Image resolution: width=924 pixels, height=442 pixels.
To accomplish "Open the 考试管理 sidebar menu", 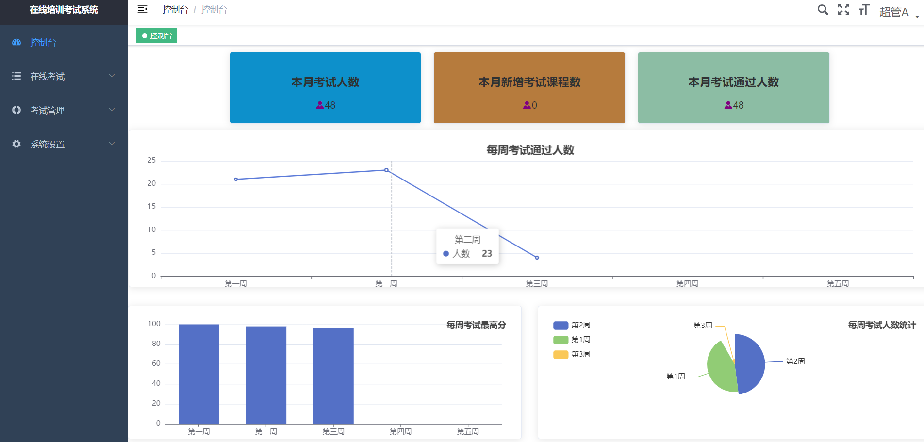I will click(64, 110).
